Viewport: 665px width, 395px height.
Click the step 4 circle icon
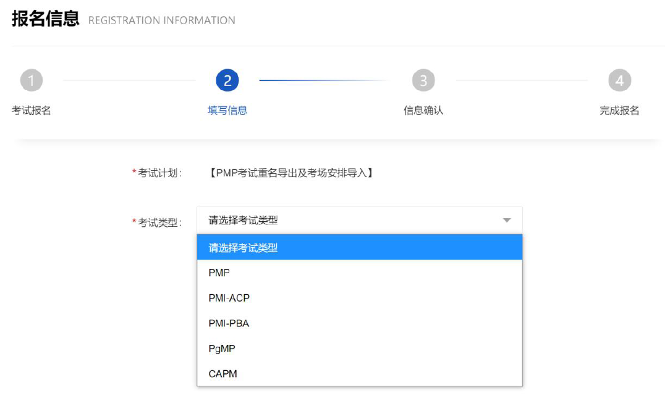tap(619, 80)
